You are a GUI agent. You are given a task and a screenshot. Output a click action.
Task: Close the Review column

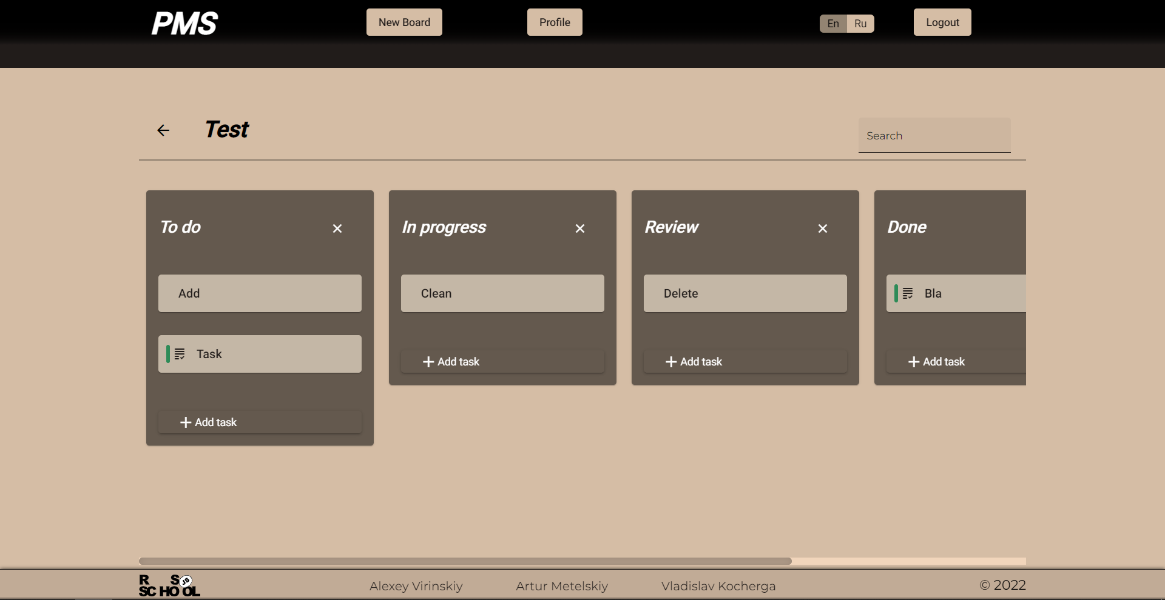click(822, 229)
